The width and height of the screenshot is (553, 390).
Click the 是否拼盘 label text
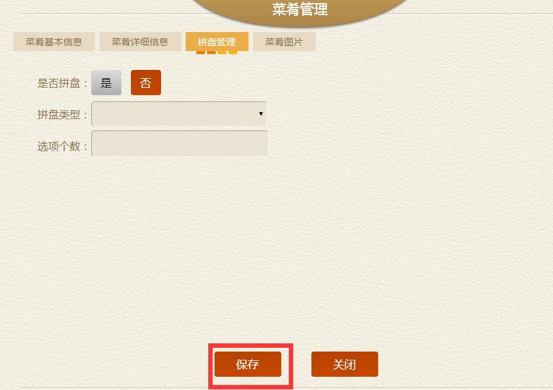tap(59, 83)
